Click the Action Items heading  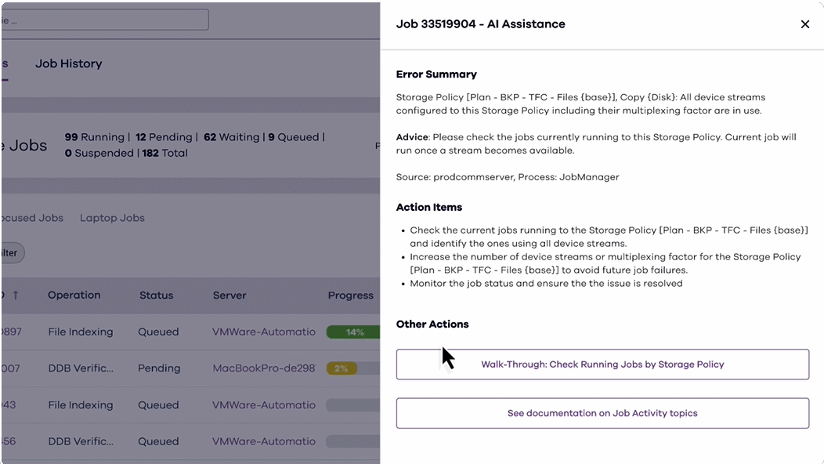[x=428, y=207]
